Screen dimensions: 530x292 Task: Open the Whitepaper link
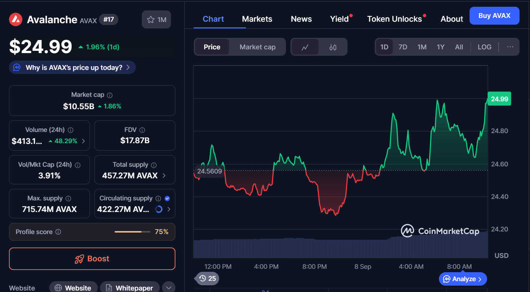tap(130, 288)
